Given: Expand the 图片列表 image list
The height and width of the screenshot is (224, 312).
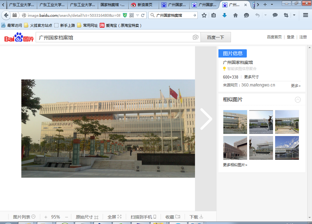Looking at the screenshot, I should point(24,217).
